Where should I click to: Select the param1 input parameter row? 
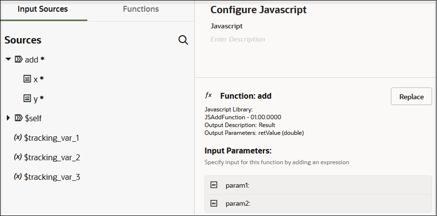pyautogui.click(x=319, y=185)
